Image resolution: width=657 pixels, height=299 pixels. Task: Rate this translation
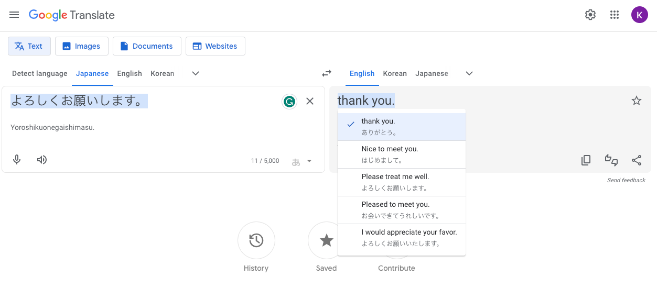click(611, 160)
